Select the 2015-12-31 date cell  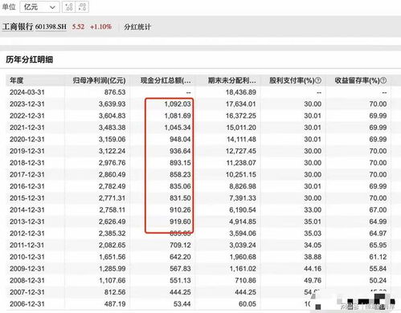click(27, 198)
